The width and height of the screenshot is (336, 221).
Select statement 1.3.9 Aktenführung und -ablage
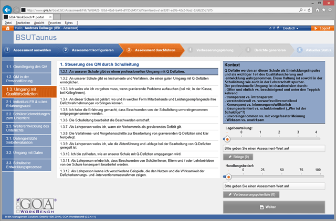139,146
